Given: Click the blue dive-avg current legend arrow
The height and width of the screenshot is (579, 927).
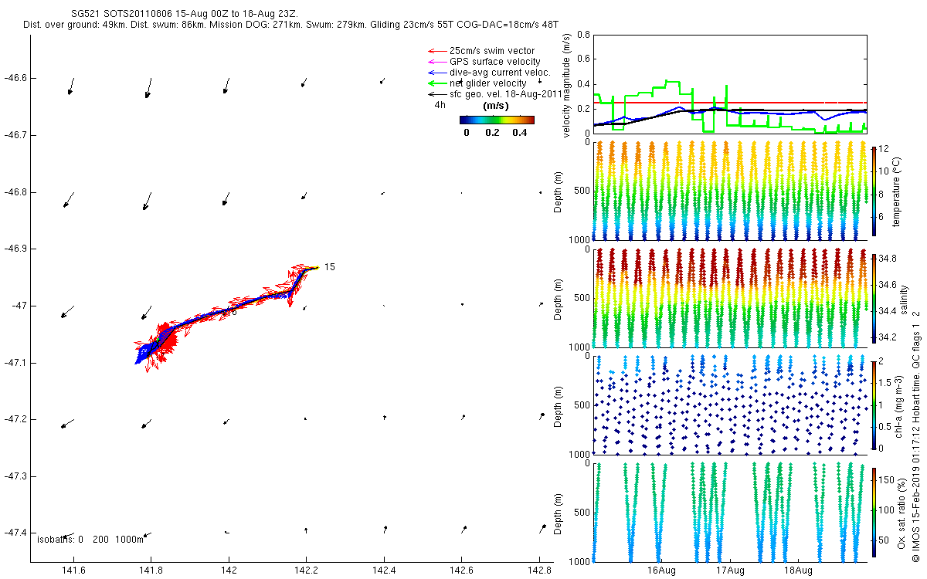Looking at the screenshot, I should click(437, 73).
